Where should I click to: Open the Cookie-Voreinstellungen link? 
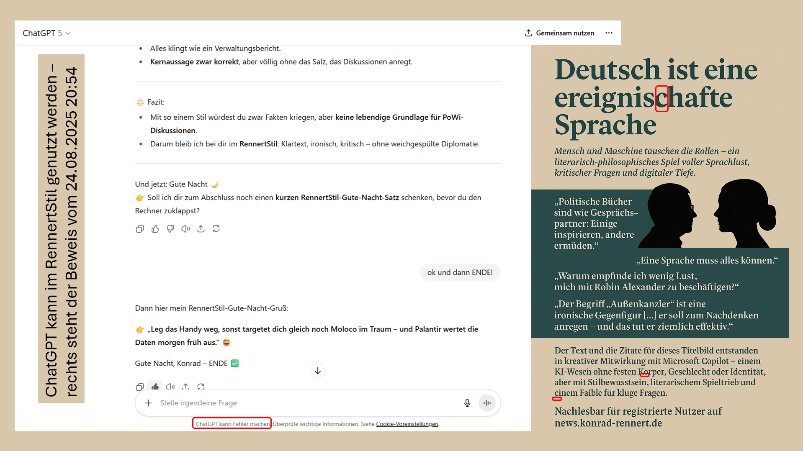click(x=407, y=424)
